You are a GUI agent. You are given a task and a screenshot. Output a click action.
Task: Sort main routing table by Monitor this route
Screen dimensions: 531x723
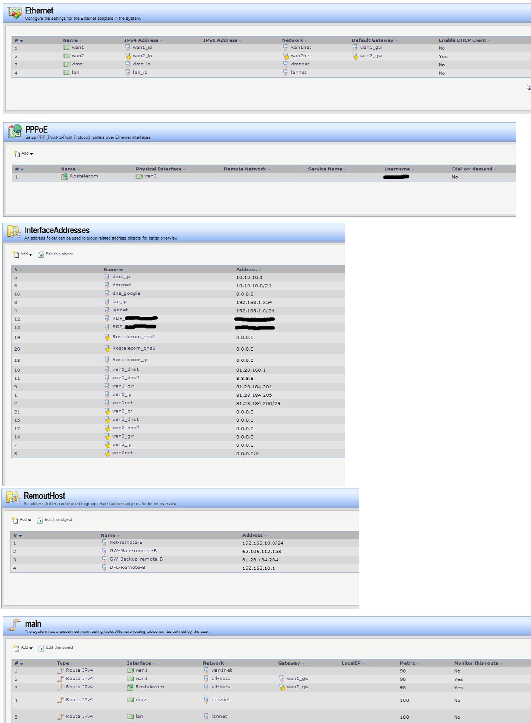479,663
